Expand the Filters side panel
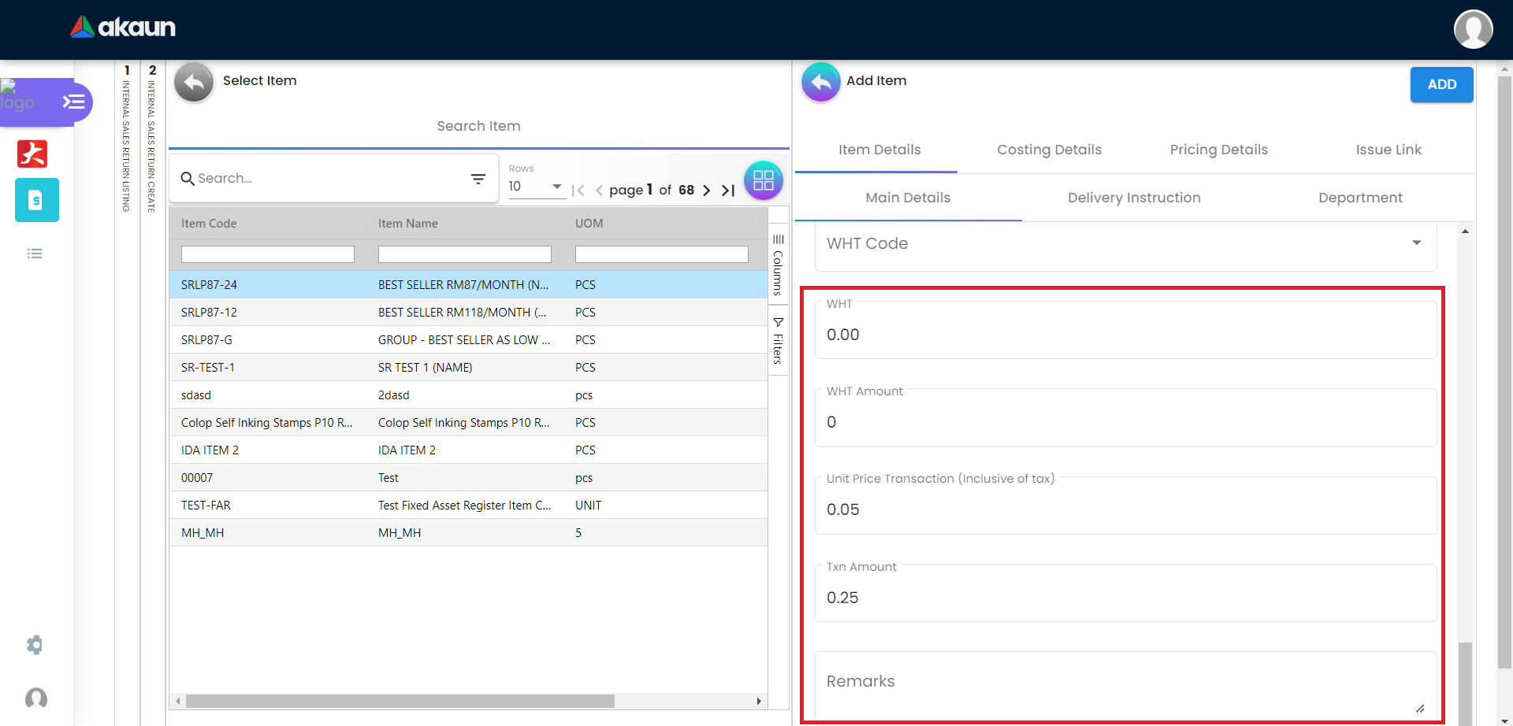 [x=778, y=341]
